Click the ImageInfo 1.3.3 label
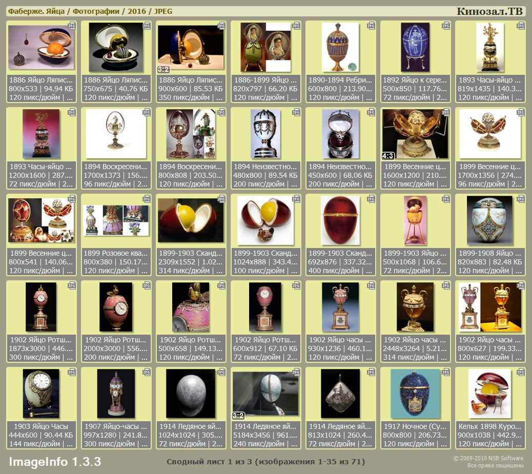The image size is (532, 474). pyautogui.click(x=55, y=462)
